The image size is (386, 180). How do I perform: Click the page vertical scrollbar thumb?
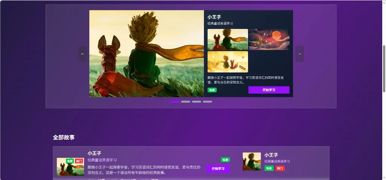click(384, 69)
